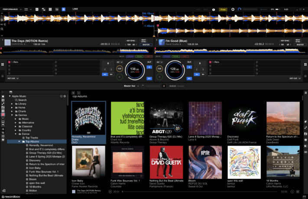Viewport: 308px width, 199px height.
Task: Select manual loop MA on deck 2
Action: tap(203, 74)
